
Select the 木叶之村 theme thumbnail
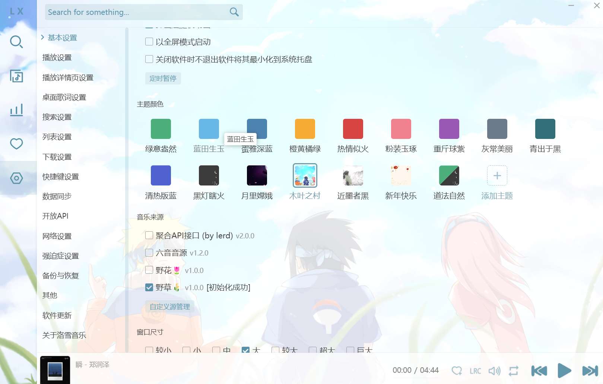pyautogui.click(x=305, y=175)
